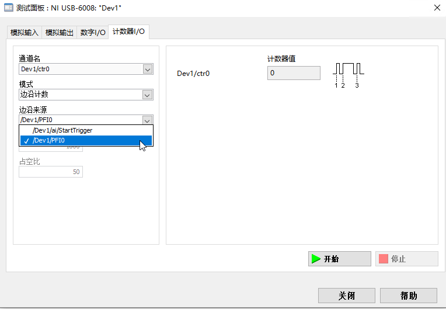Viewport: 446px width, 309px height.
Task: Click the 开始 button
Action: coord(340,259)
